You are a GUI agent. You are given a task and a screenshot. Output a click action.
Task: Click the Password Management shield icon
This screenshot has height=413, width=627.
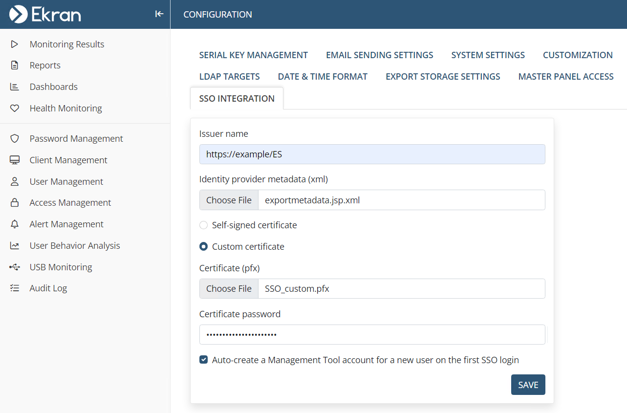coord(15,139)
